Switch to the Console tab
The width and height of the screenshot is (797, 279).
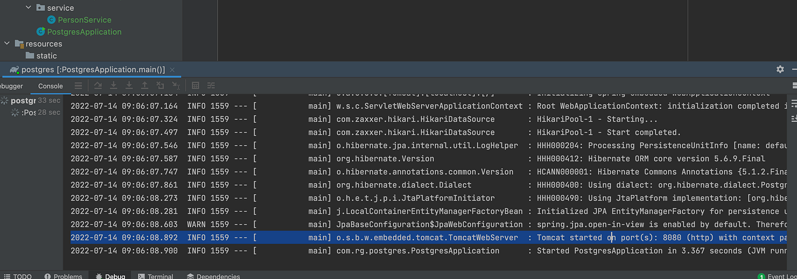click(50, 86)
